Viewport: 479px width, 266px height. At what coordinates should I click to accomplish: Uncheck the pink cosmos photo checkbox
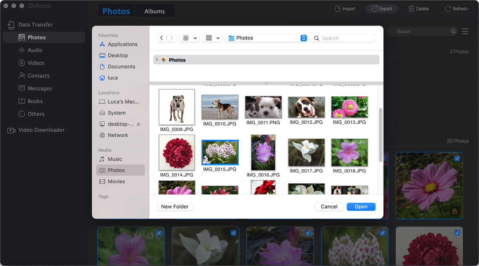click(457, 158)
